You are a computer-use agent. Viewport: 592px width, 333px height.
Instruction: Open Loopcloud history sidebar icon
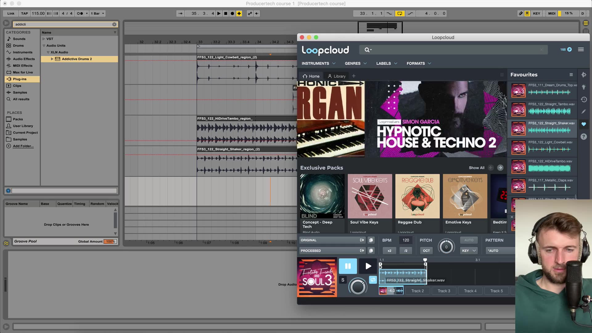tap(584, 99)
